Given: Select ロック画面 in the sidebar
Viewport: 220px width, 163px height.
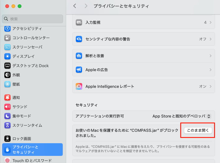Looking at the screenshot, I should coord(21,139).
